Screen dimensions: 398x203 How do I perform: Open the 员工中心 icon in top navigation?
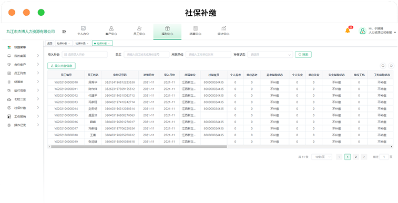(139, 28)
